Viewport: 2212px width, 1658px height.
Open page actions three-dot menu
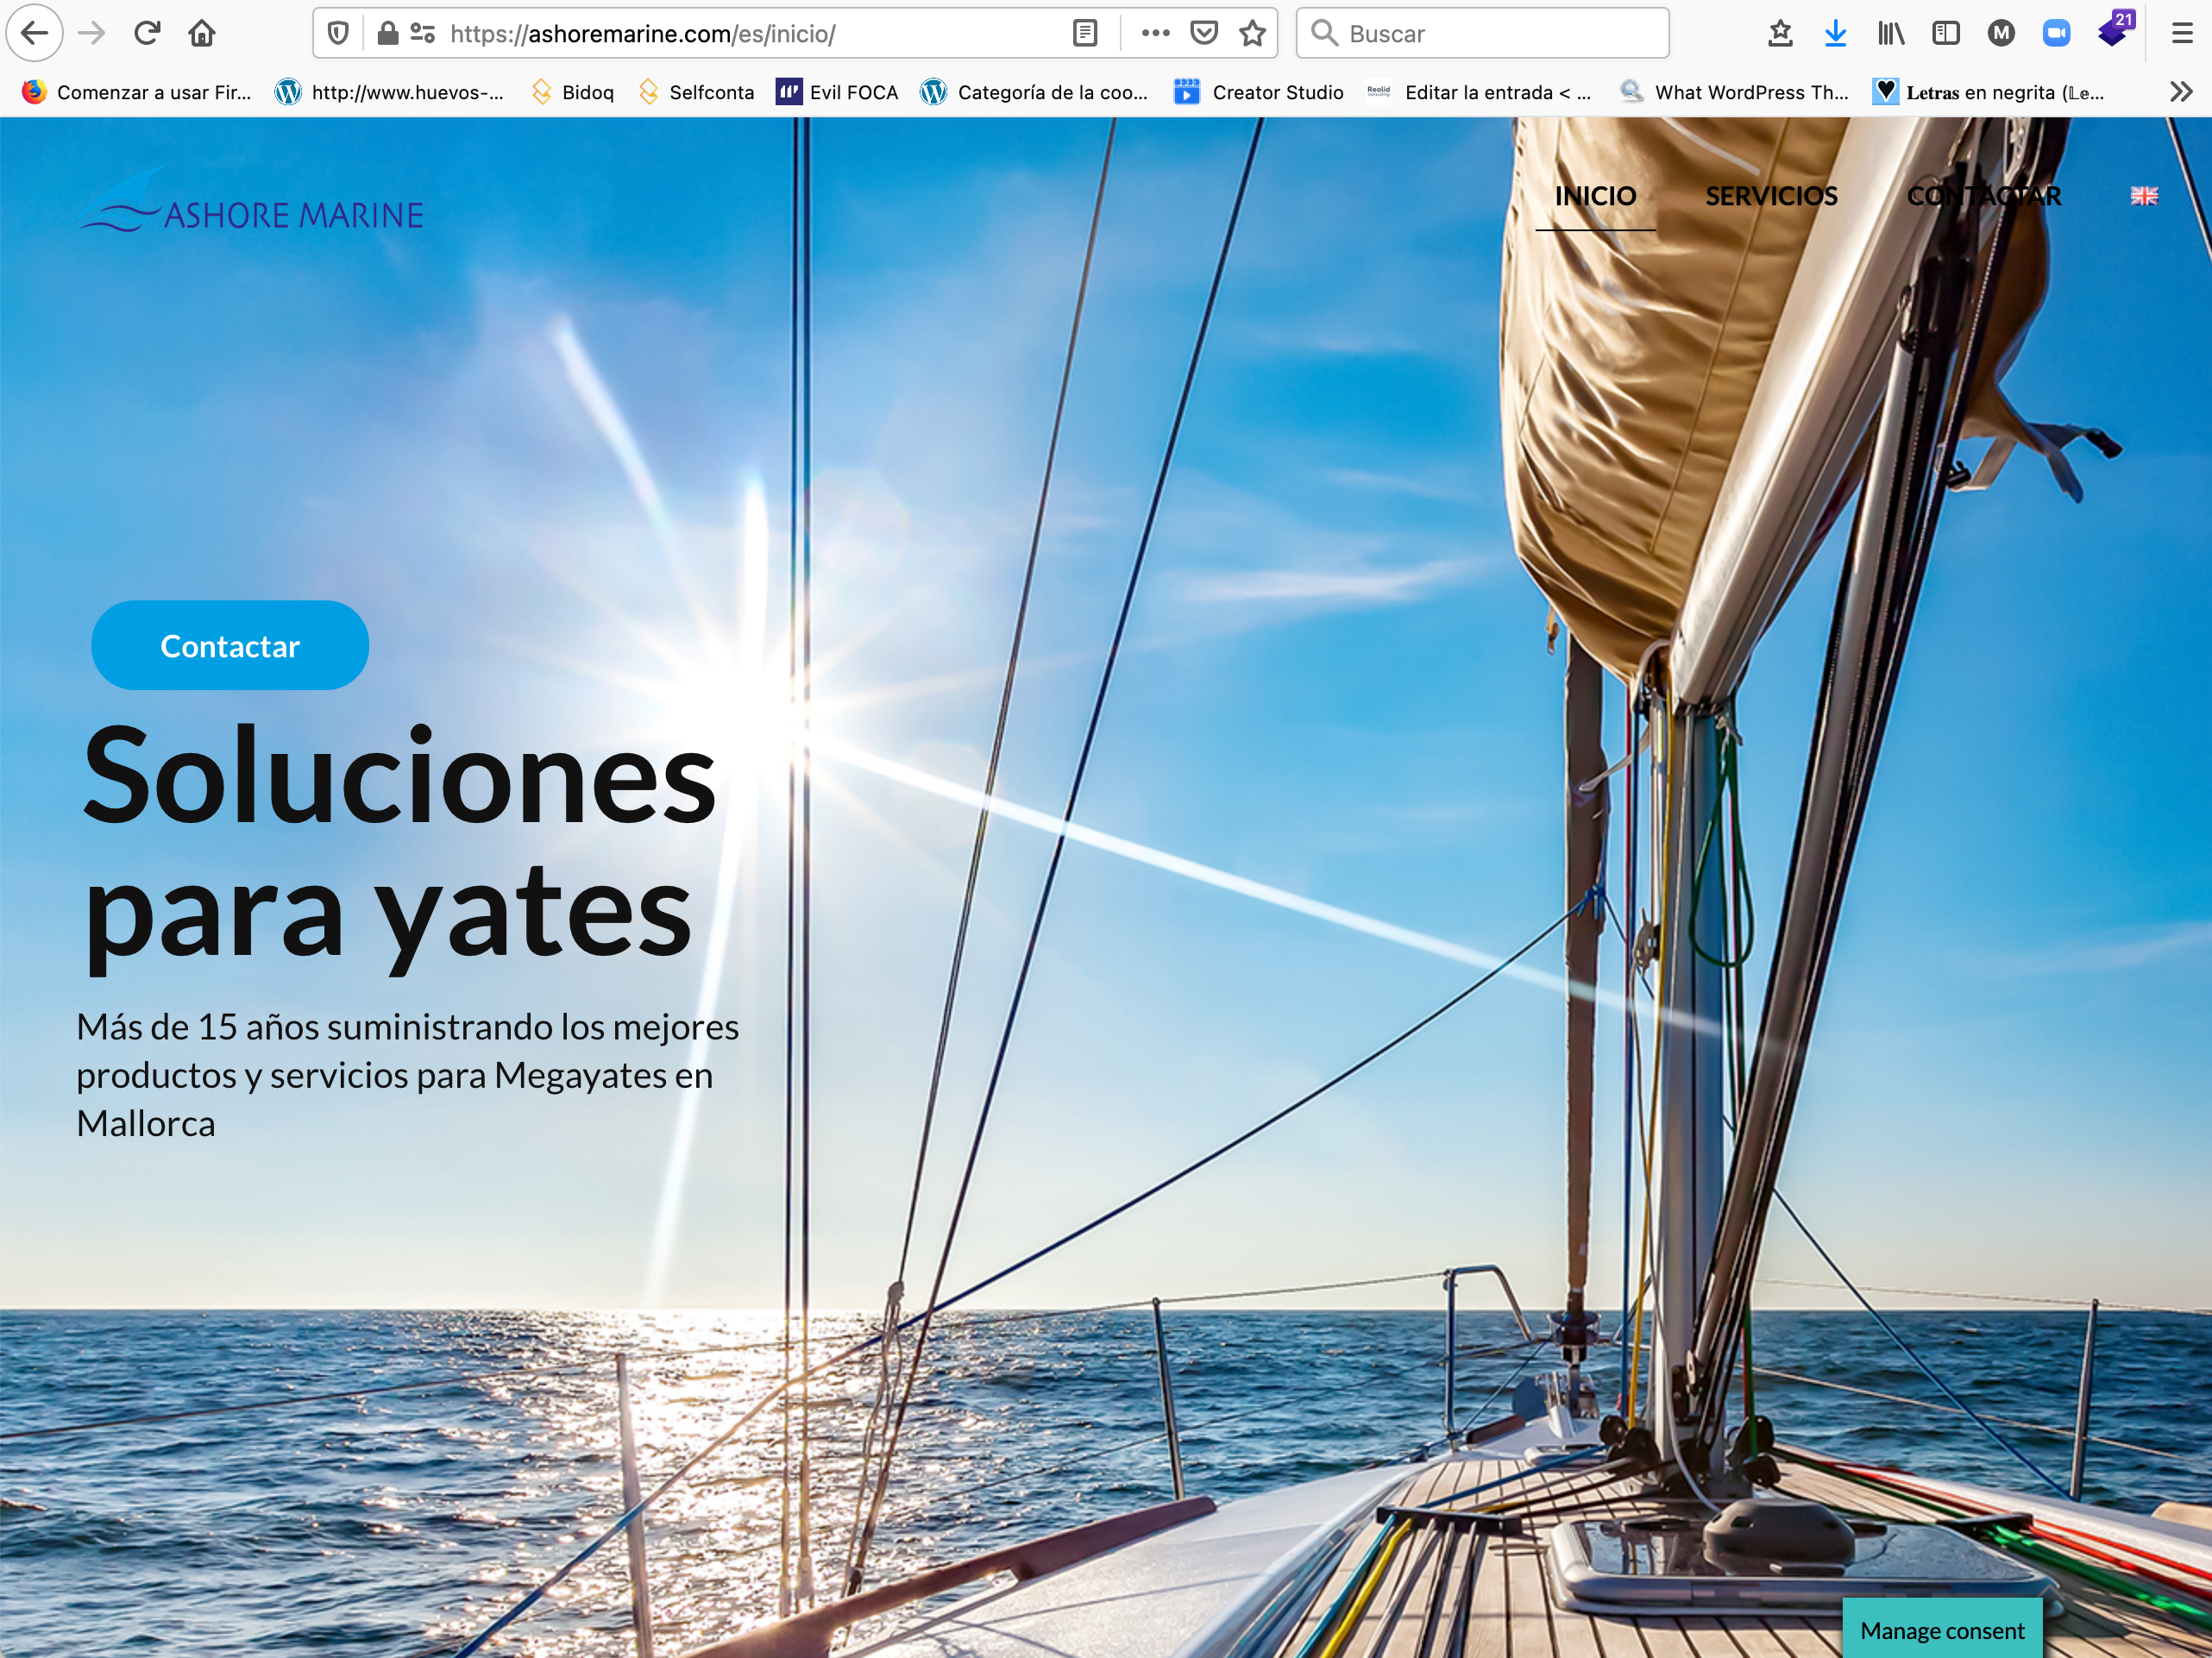pyautogui.click(x=1155, y=33)
